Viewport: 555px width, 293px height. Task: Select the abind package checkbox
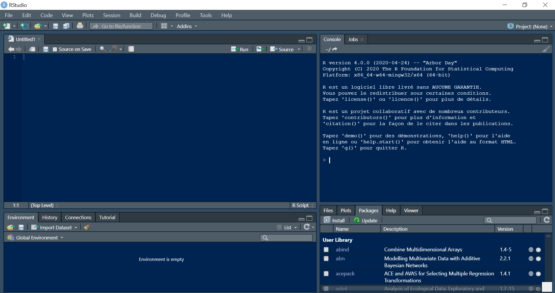coord(326,249)
